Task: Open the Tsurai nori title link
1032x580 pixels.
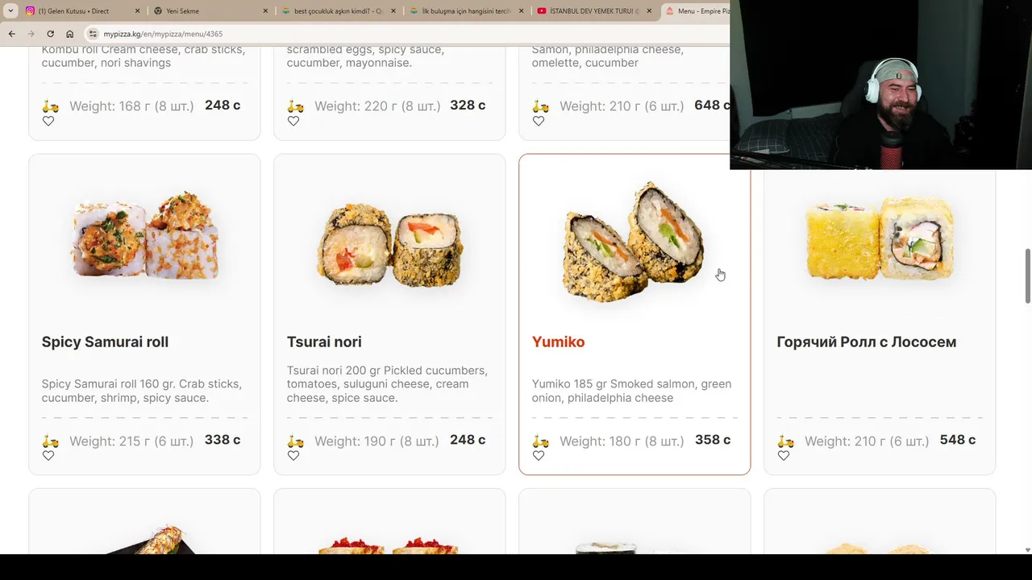Action: point(324,342)
